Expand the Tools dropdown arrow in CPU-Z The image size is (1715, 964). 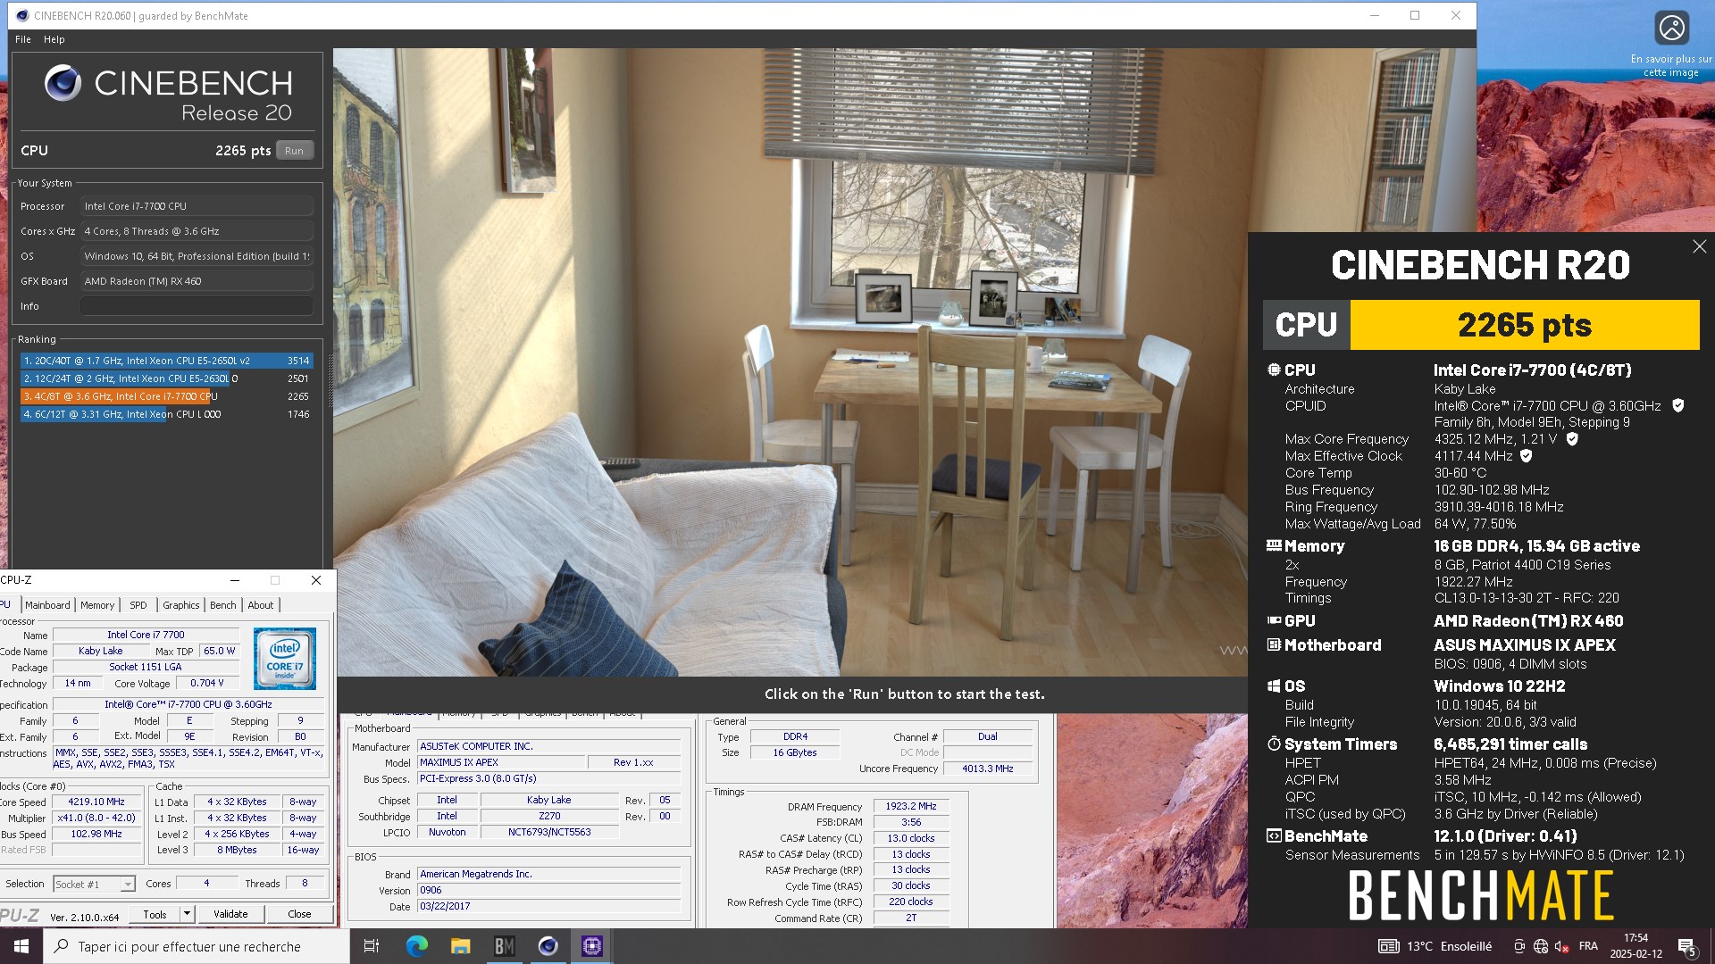187,914
